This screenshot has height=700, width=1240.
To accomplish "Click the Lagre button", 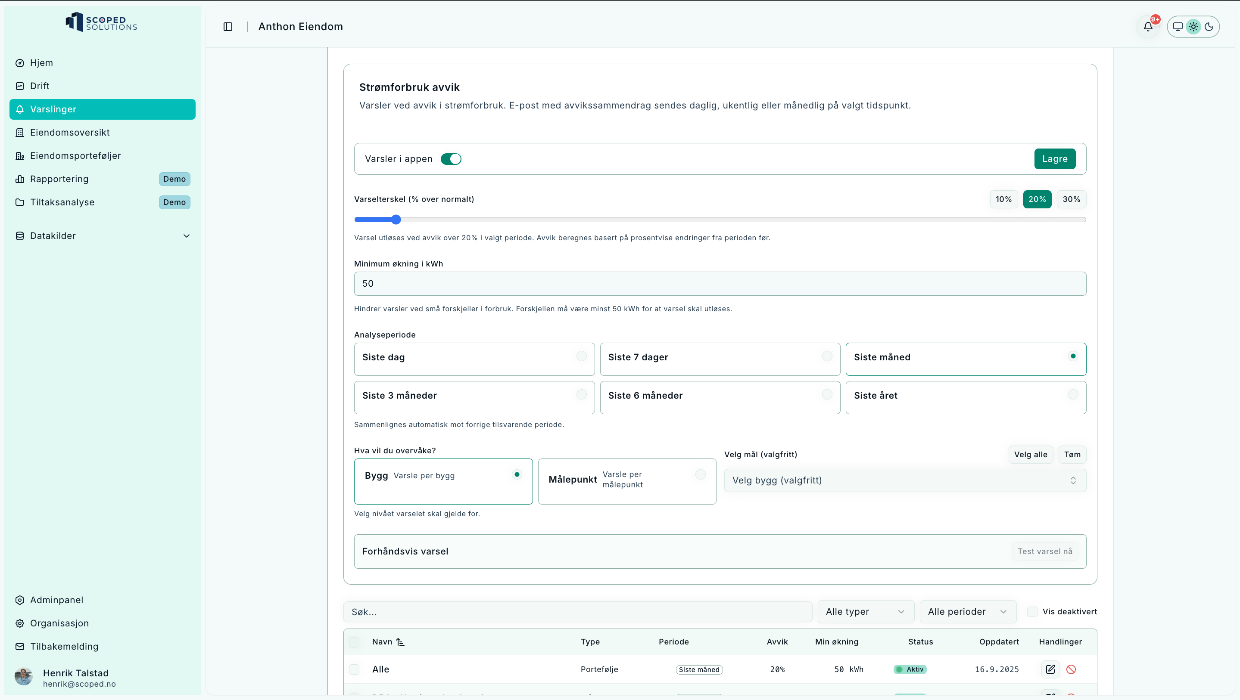I will click(x=1055, y=159).
